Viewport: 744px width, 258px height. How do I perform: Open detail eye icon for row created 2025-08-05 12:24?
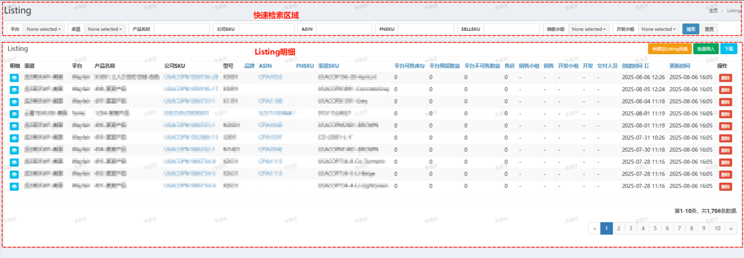click(x=14, y=90)
